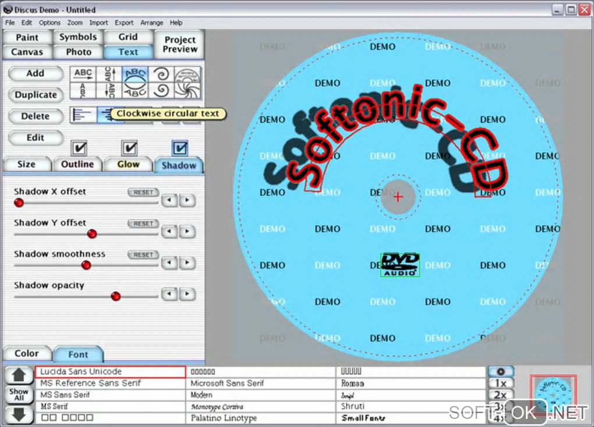Click the Shadow smoothness slider handle
The height and width of the screenshot is (427, 594).
pyautogui.click(x=86, y=265)
